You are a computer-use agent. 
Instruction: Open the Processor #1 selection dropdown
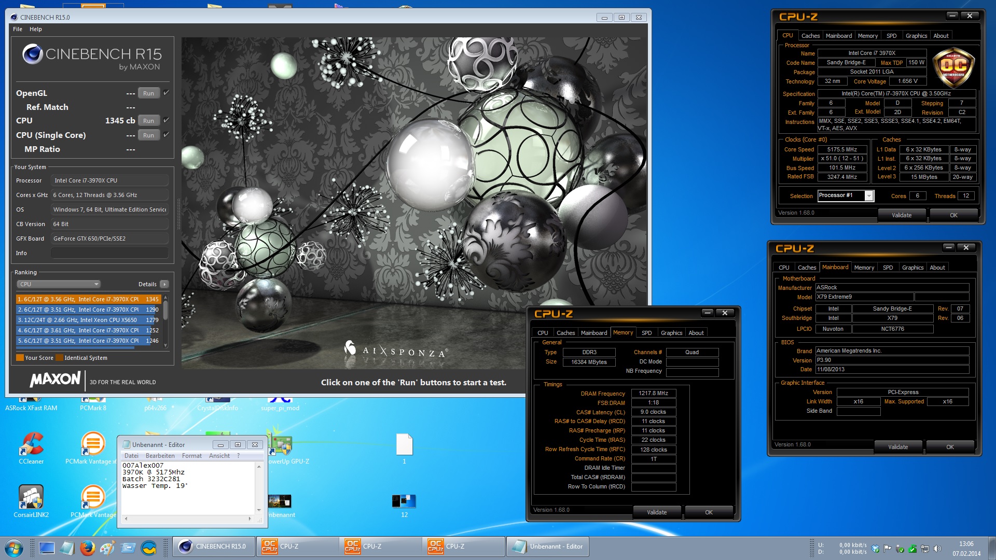[x=846, y=195]
